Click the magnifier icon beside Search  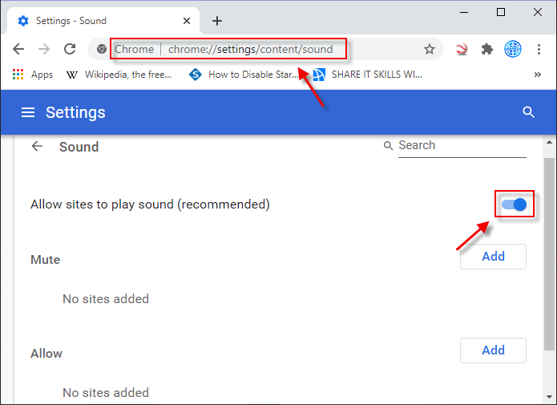pyautogui.click(x=388, y=146)
